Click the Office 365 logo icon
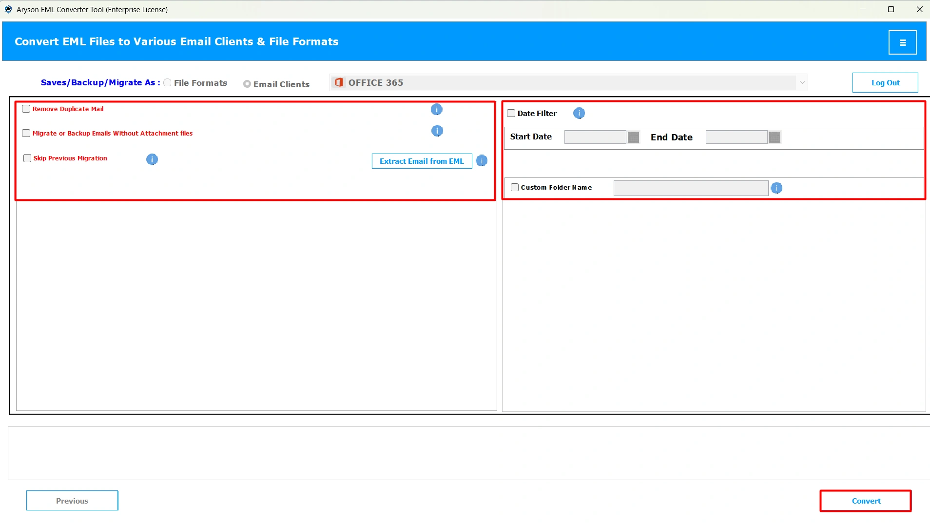Screen dimensions: 930x526 (339, 82)
